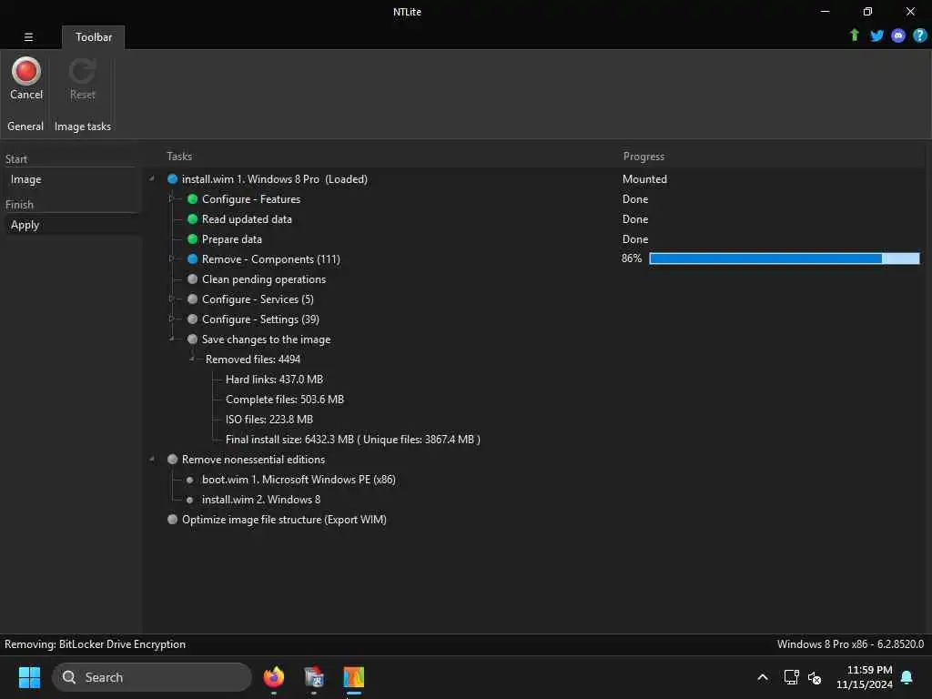Click green dot beside Prepare data
Image resolution: width=932 pixels, height=699 pixels.
pos(192,239)
